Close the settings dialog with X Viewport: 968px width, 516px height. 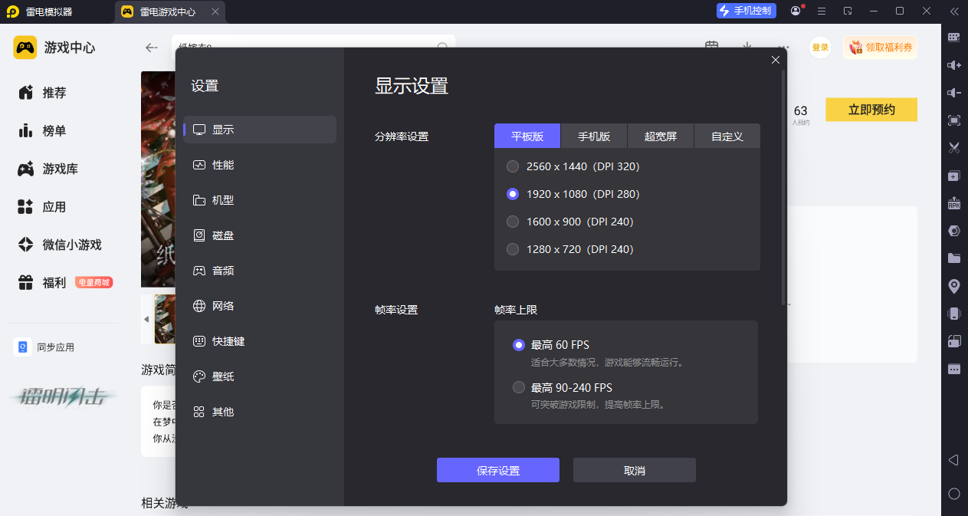tap(775, 60)
